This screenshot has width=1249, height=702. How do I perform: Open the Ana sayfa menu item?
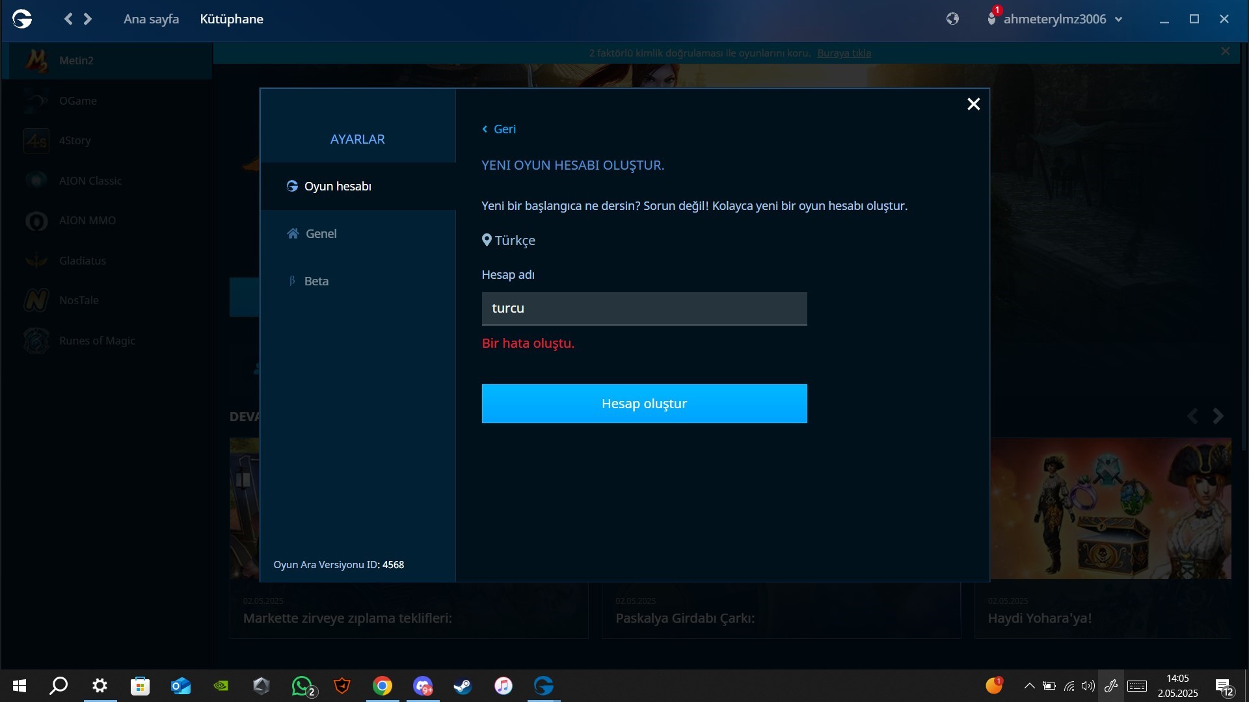click(151, 19)
